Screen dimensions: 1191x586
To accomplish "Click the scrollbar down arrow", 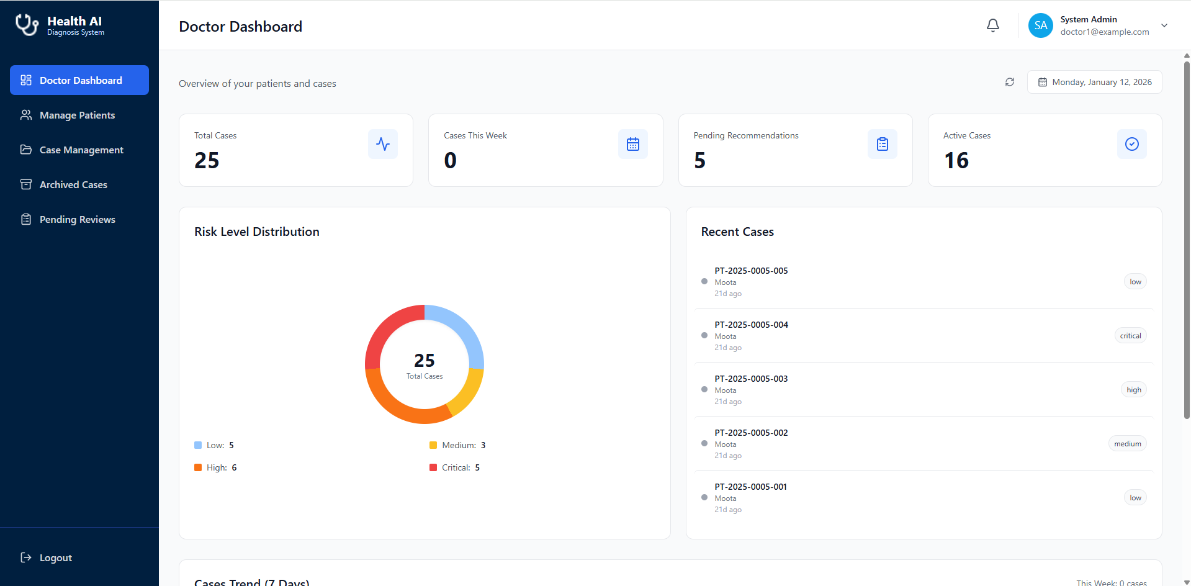I will (x=1187, y=582).
